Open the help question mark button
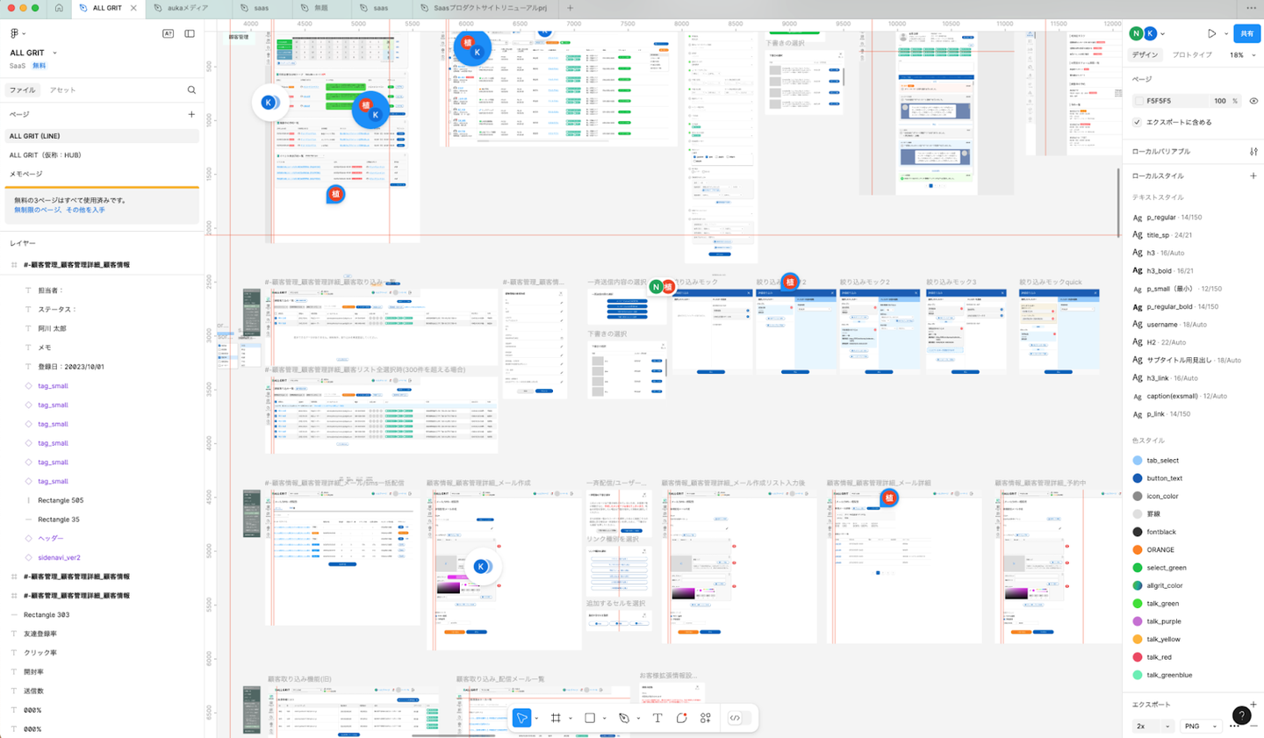This screenshot has height=738, width=1264. (1241, 715)
